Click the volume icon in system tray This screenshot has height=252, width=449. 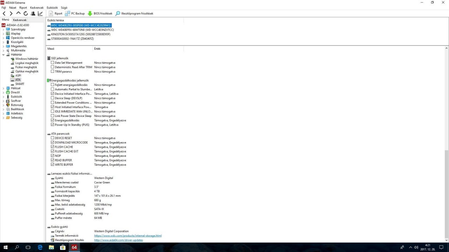point(416,247)
